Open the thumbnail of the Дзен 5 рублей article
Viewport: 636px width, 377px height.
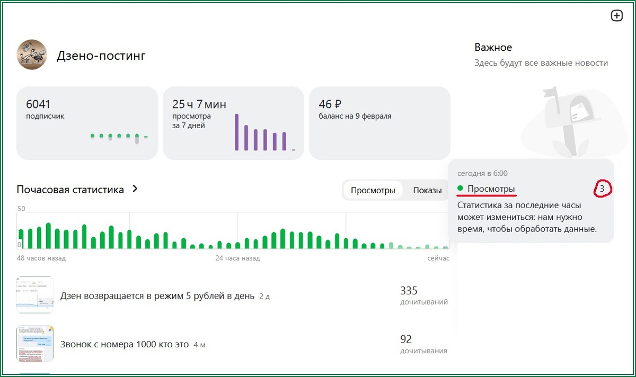coord(35,295)
